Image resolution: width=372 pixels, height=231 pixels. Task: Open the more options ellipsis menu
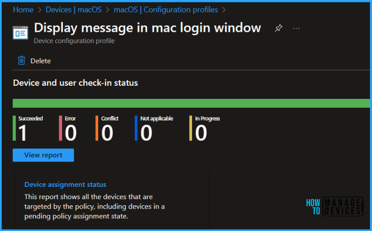[296, 29]
